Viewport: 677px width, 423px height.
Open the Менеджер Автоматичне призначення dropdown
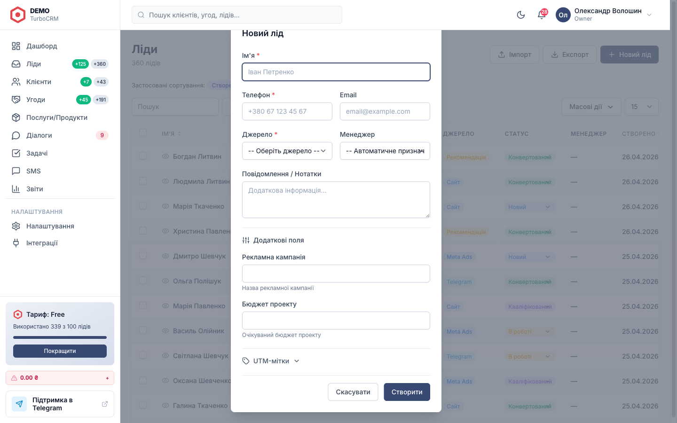[x=385, y=151]
